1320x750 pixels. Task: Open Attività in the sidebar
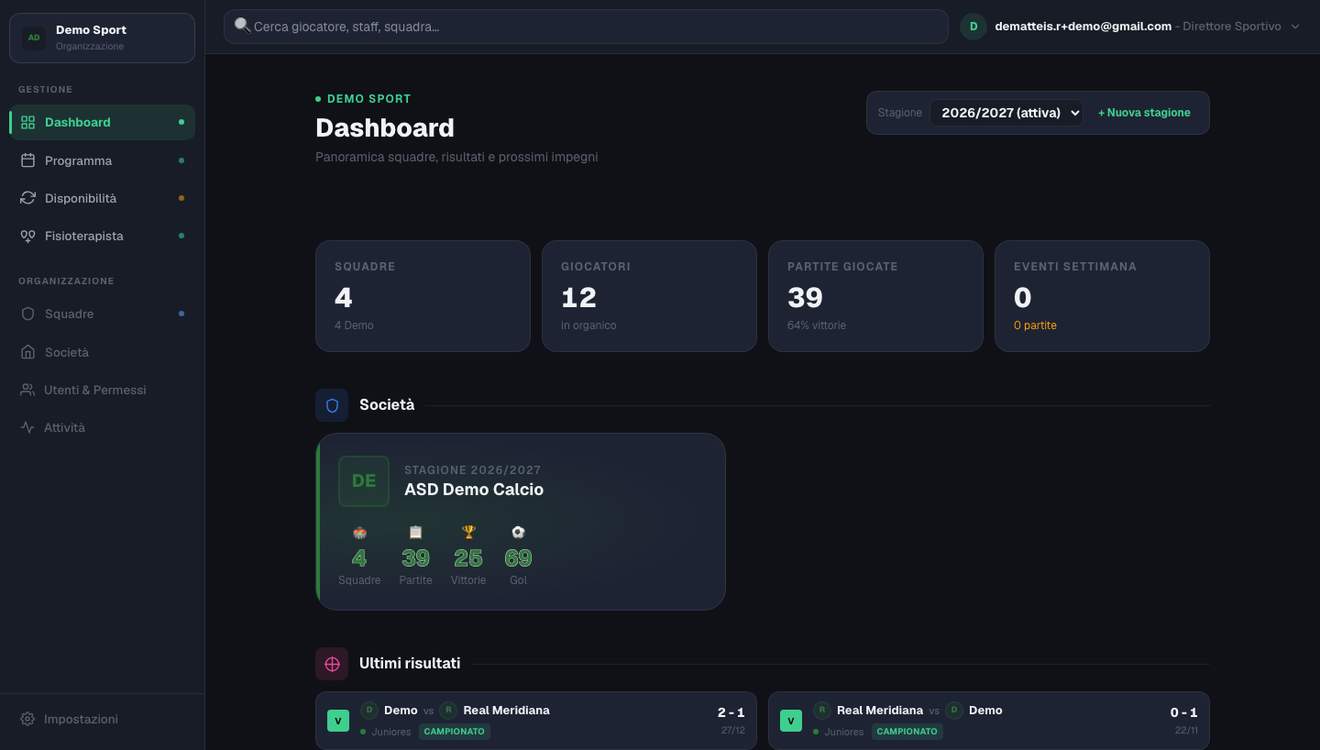tap(102, 427)
